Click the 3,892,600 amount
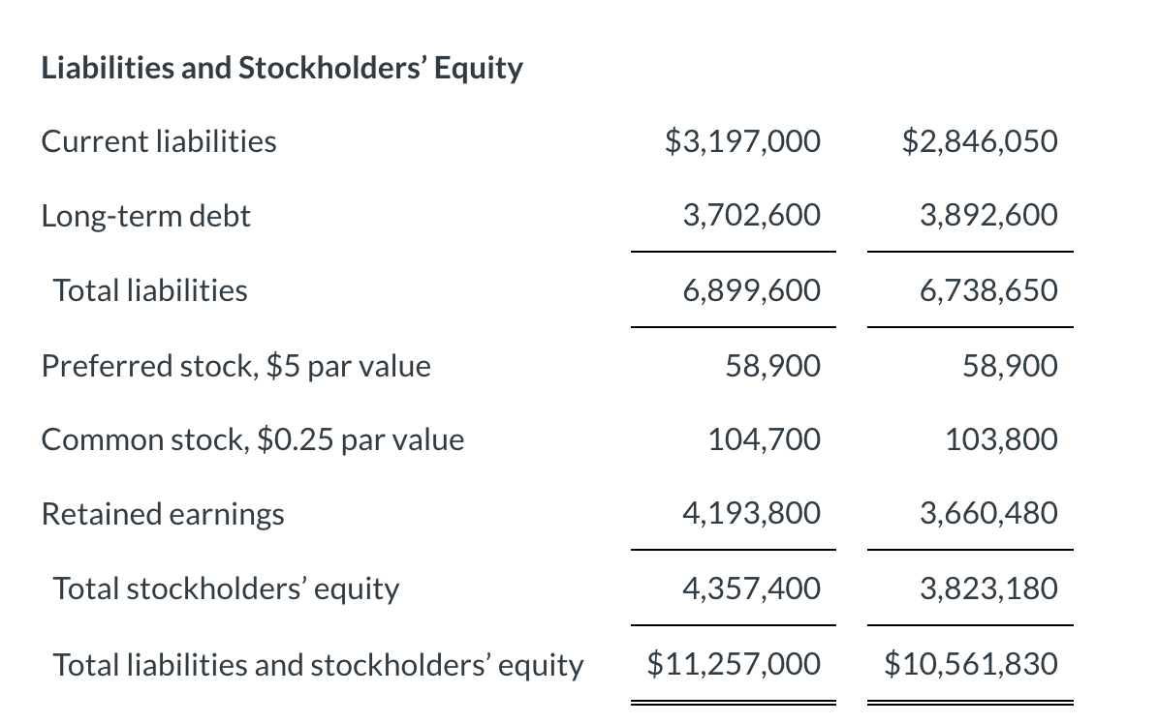 coord(988,216)
